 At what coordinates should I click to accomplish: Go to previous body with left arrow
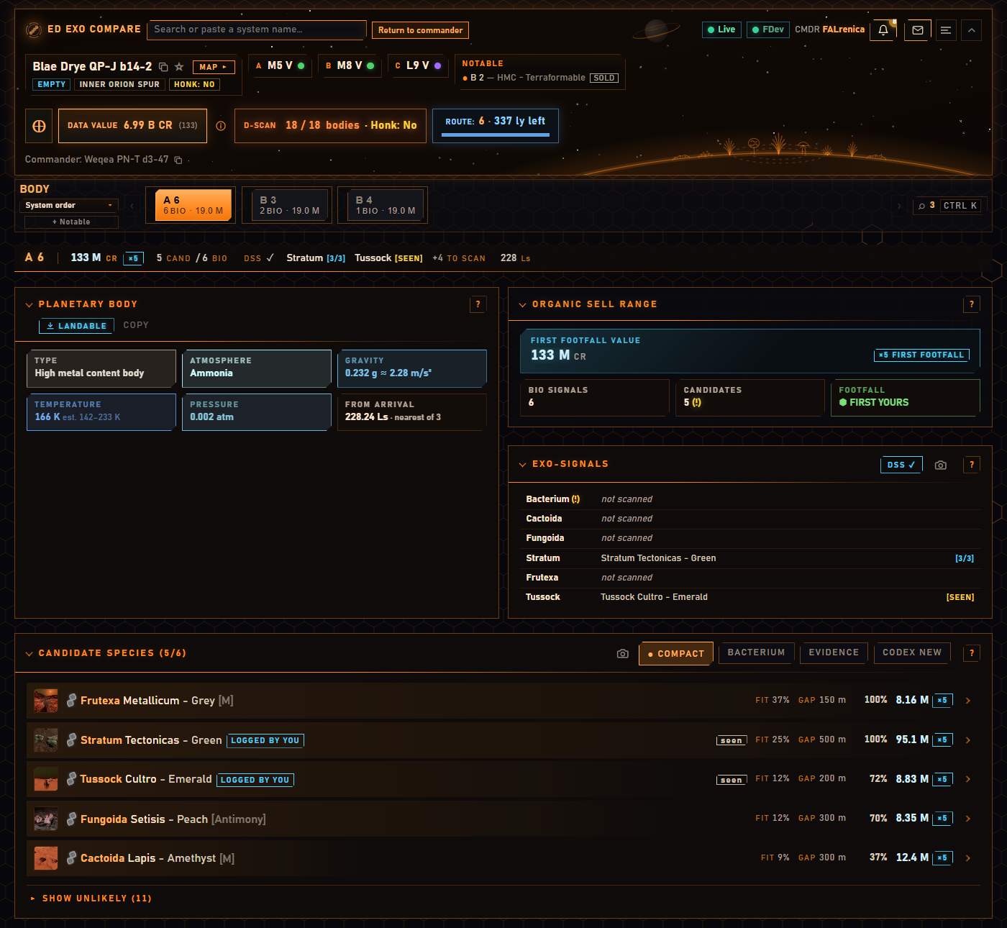point(132,206)
